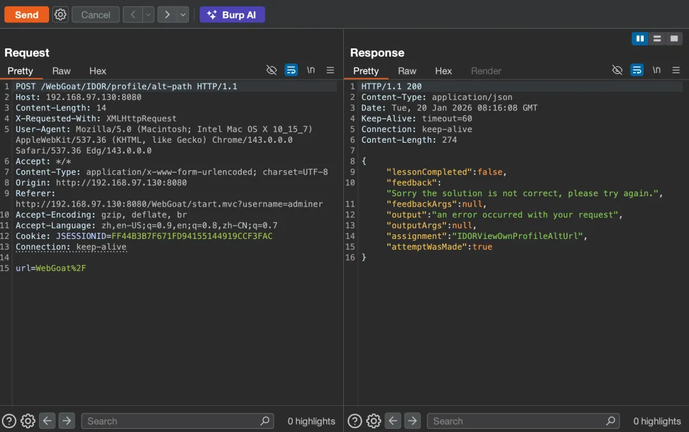Click magnifier icon in Request search field
Viewport: 689px width, 432px height.
pyautogui.click(x=265, y=421)
